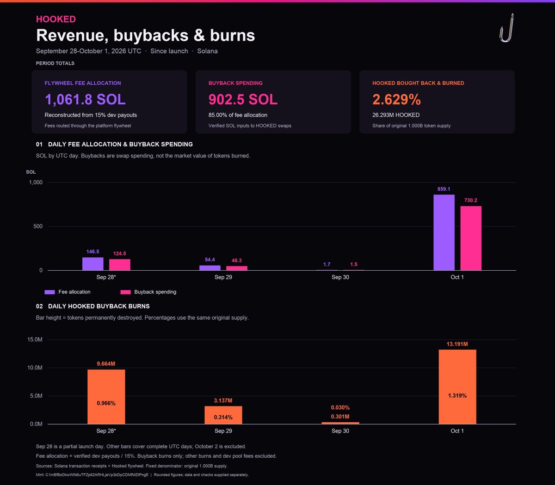Click the '730.2' bar value label
Screen dimensions: 555x485
coord(471,200)
